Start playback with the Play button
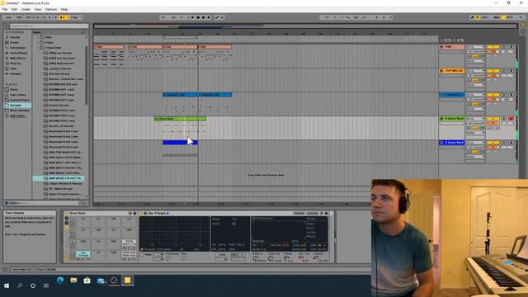Image resolution: width=528 pixels, height=297 pixels. [192, 17]
